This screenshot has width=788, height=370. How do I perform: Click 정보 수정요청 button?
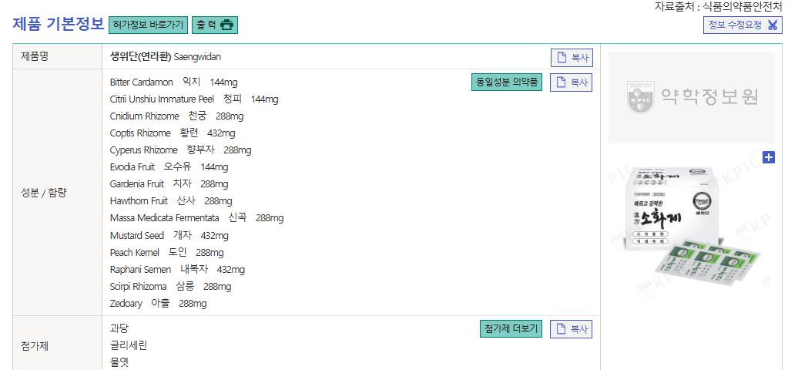pos(743,25)
